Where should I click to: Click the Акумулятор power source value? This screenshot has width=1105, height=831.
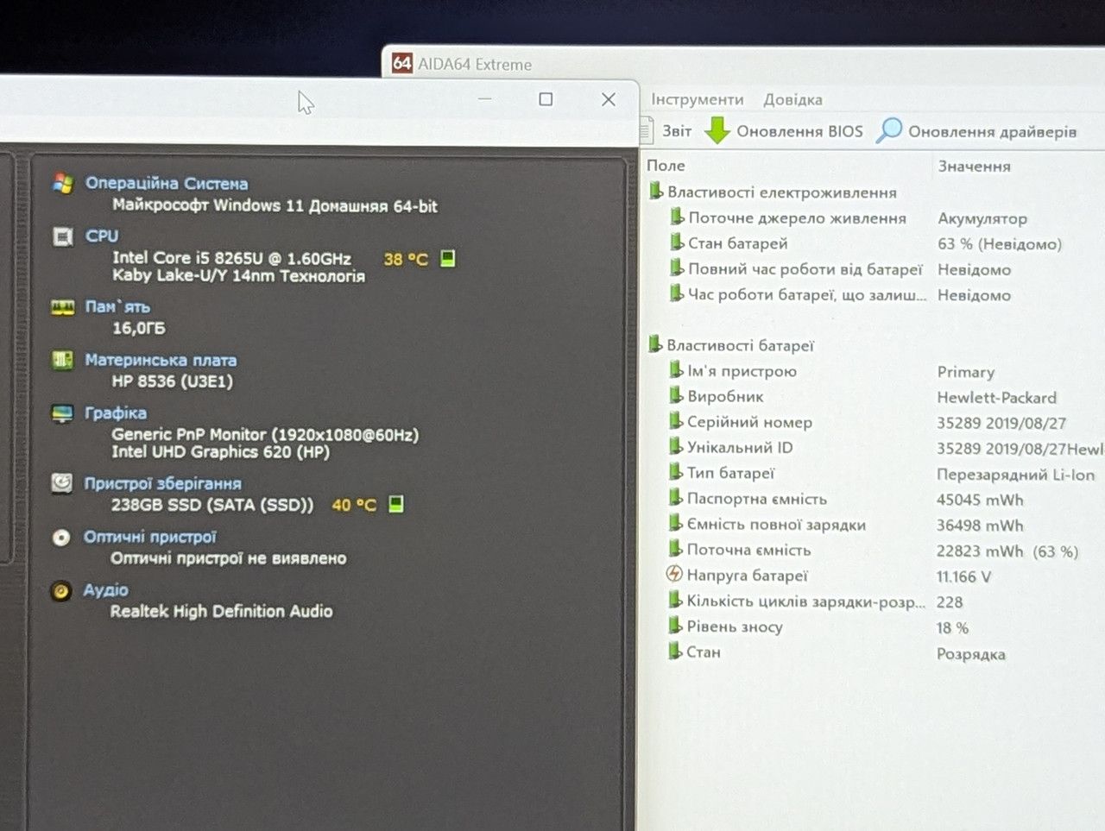click(x=982, y=218)
